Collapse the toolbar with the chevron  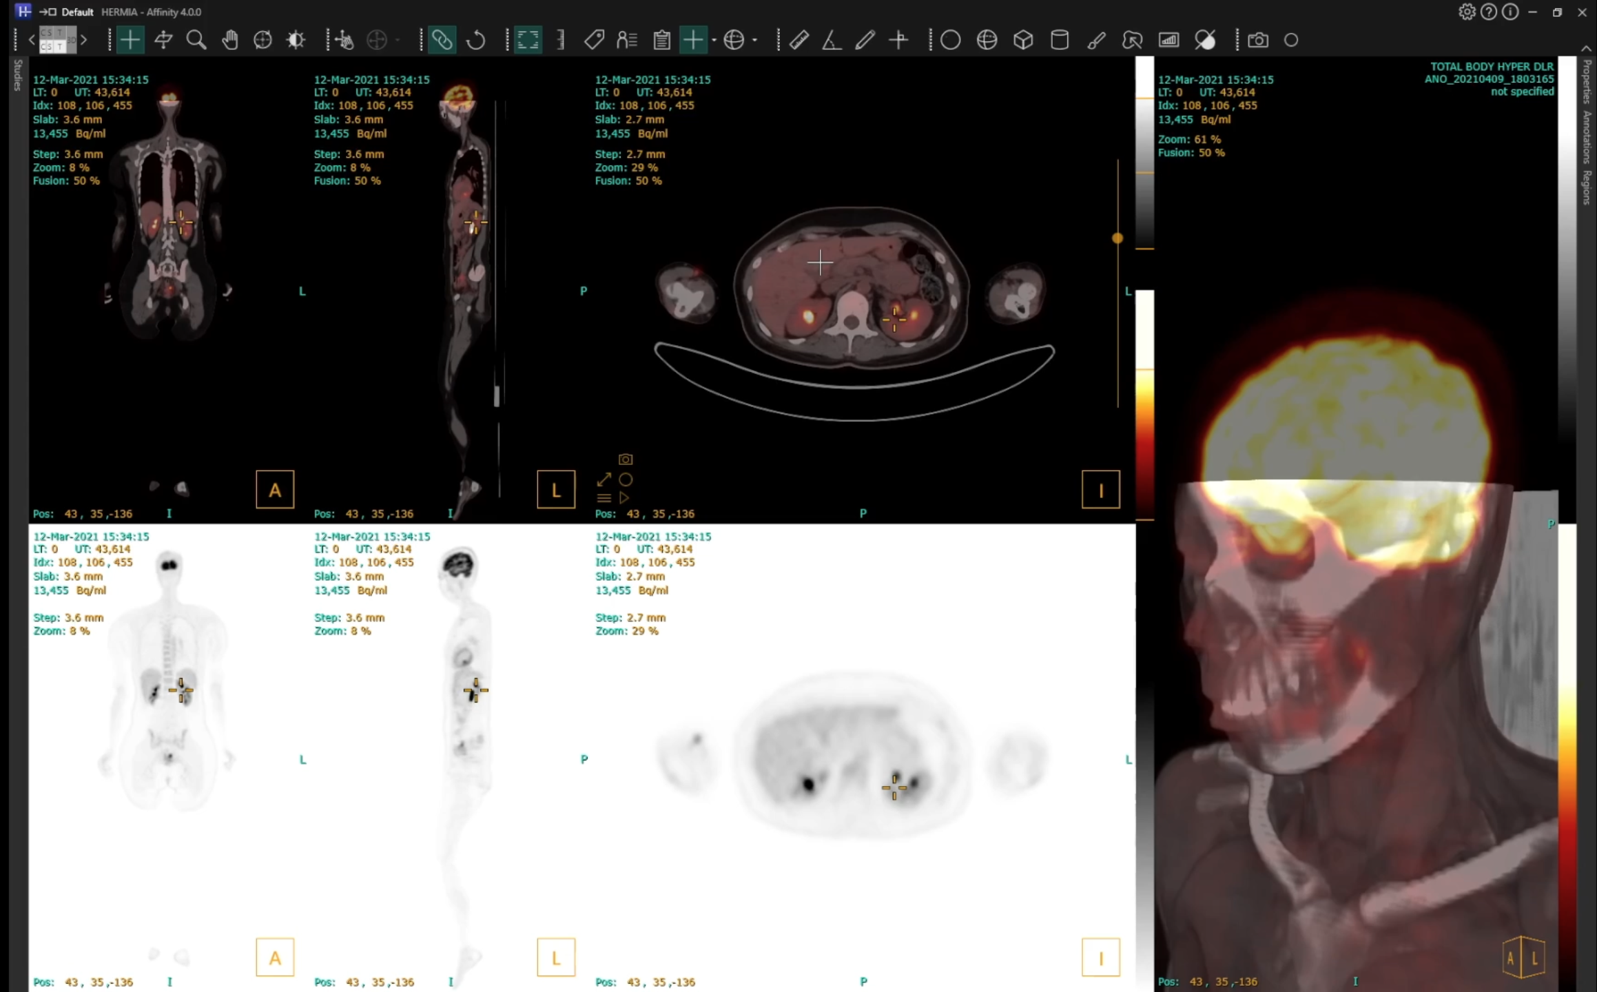(x=1585, y=48)
